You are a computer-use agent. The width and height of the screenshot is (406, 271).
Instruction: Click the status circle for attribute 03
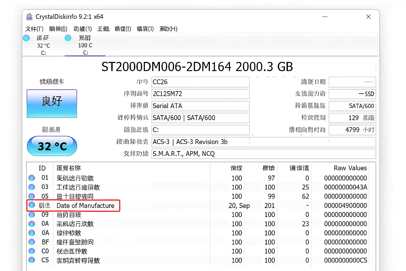coord(32,187)
